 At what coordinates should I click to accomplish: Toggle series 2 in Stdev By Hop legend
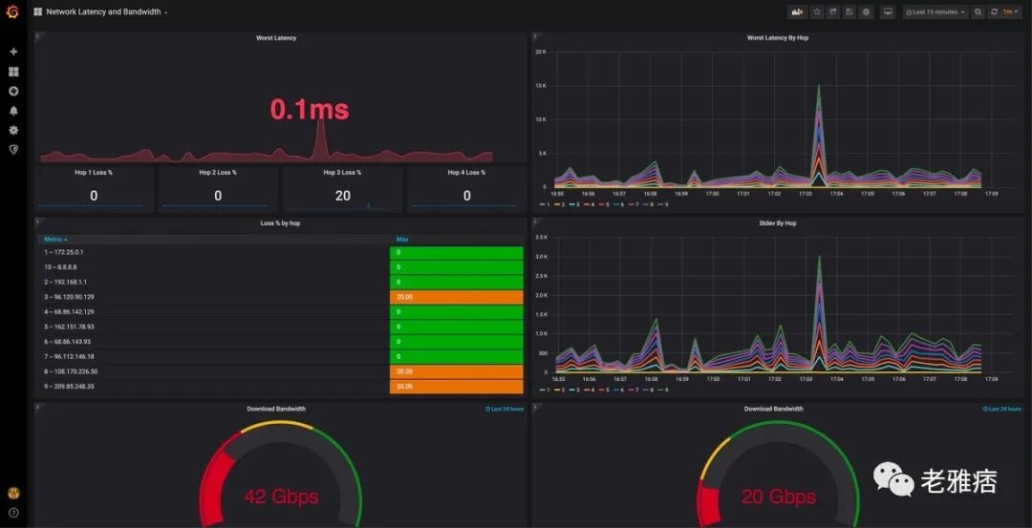pos(557,390)
